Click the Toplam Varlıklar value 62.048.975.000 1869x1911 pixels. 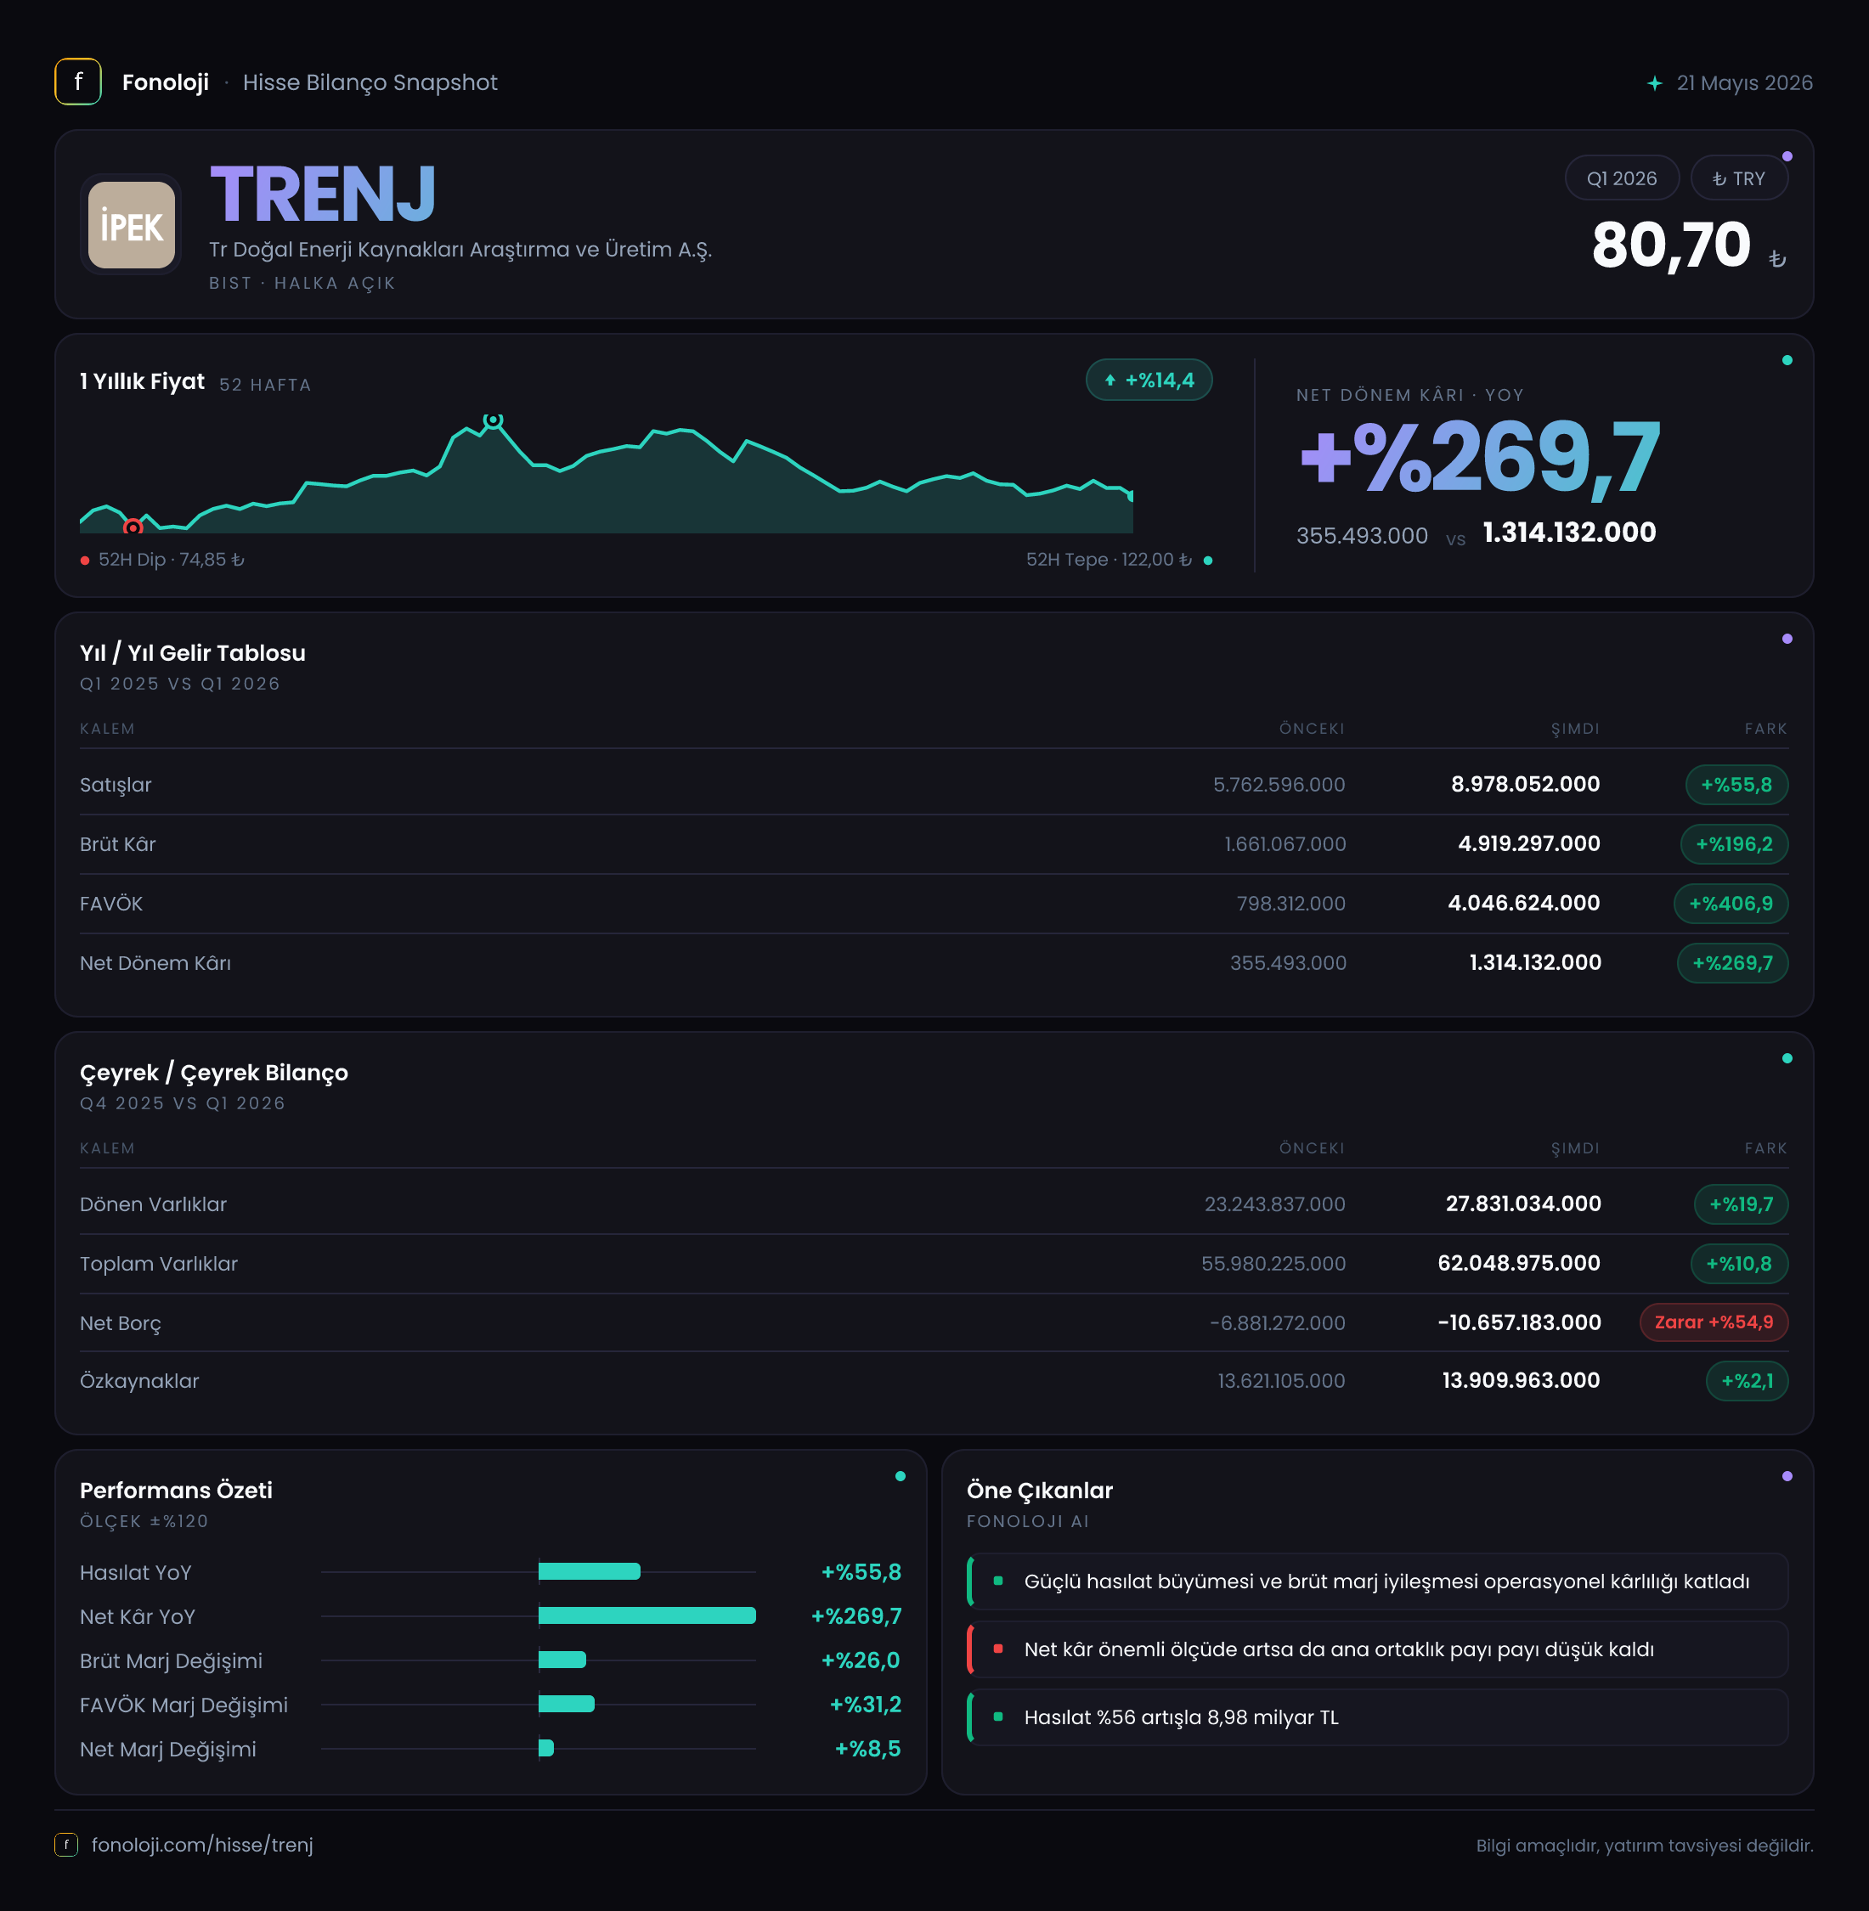click(1520, 1263)
